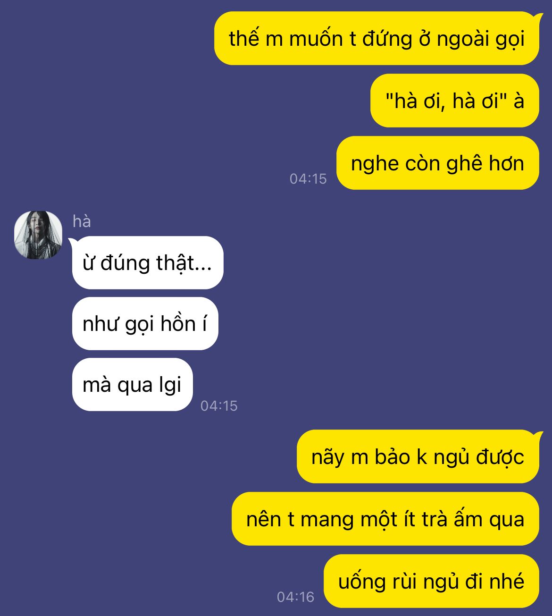552x616 pixels.
Task: Tap the yellow bubble '"hà ơi, hà ơi" à'
Action: tap(455, 101)
